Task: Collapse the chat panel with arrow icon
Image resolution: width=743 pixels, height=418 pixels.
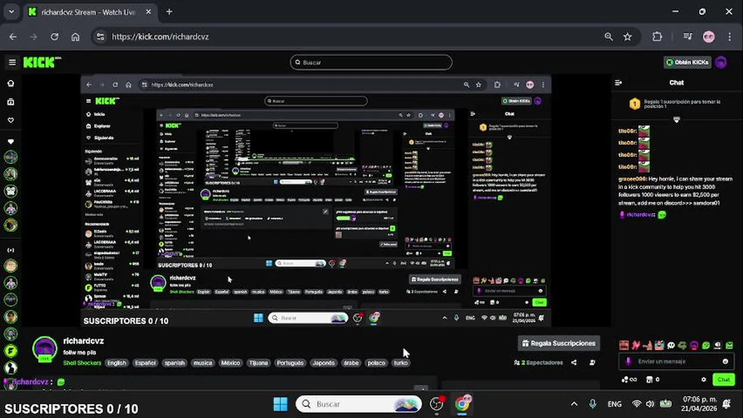Action: click(619, 82)
